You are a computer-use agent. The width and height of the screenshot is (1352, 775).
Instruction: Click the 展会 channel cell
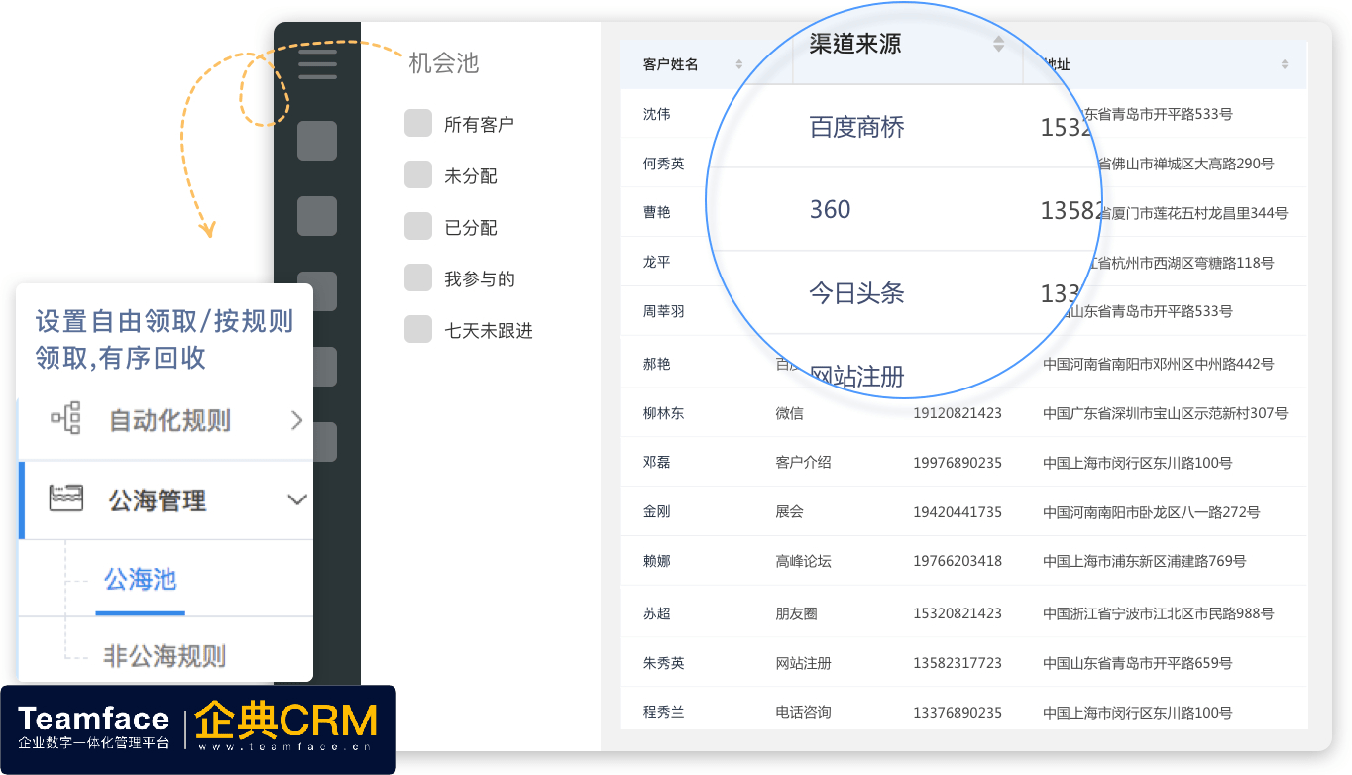pos(789,511)
